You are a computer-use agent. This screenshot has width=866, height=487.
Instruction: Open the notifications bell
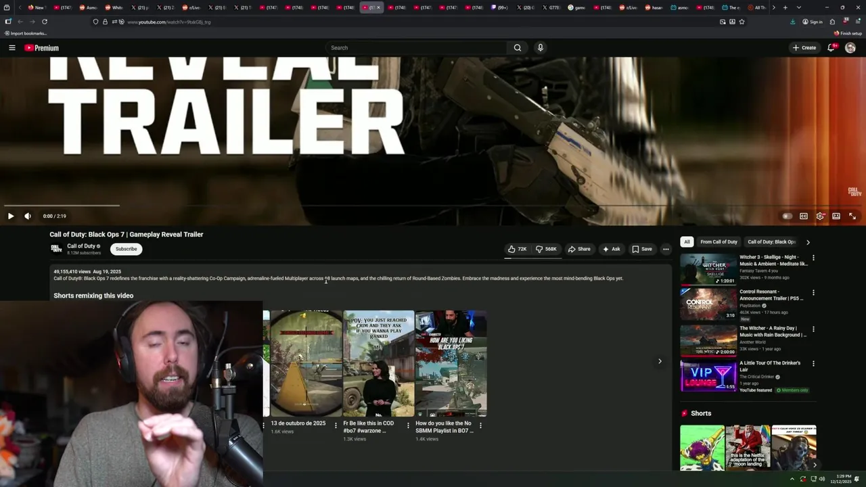tap(831, 47)
